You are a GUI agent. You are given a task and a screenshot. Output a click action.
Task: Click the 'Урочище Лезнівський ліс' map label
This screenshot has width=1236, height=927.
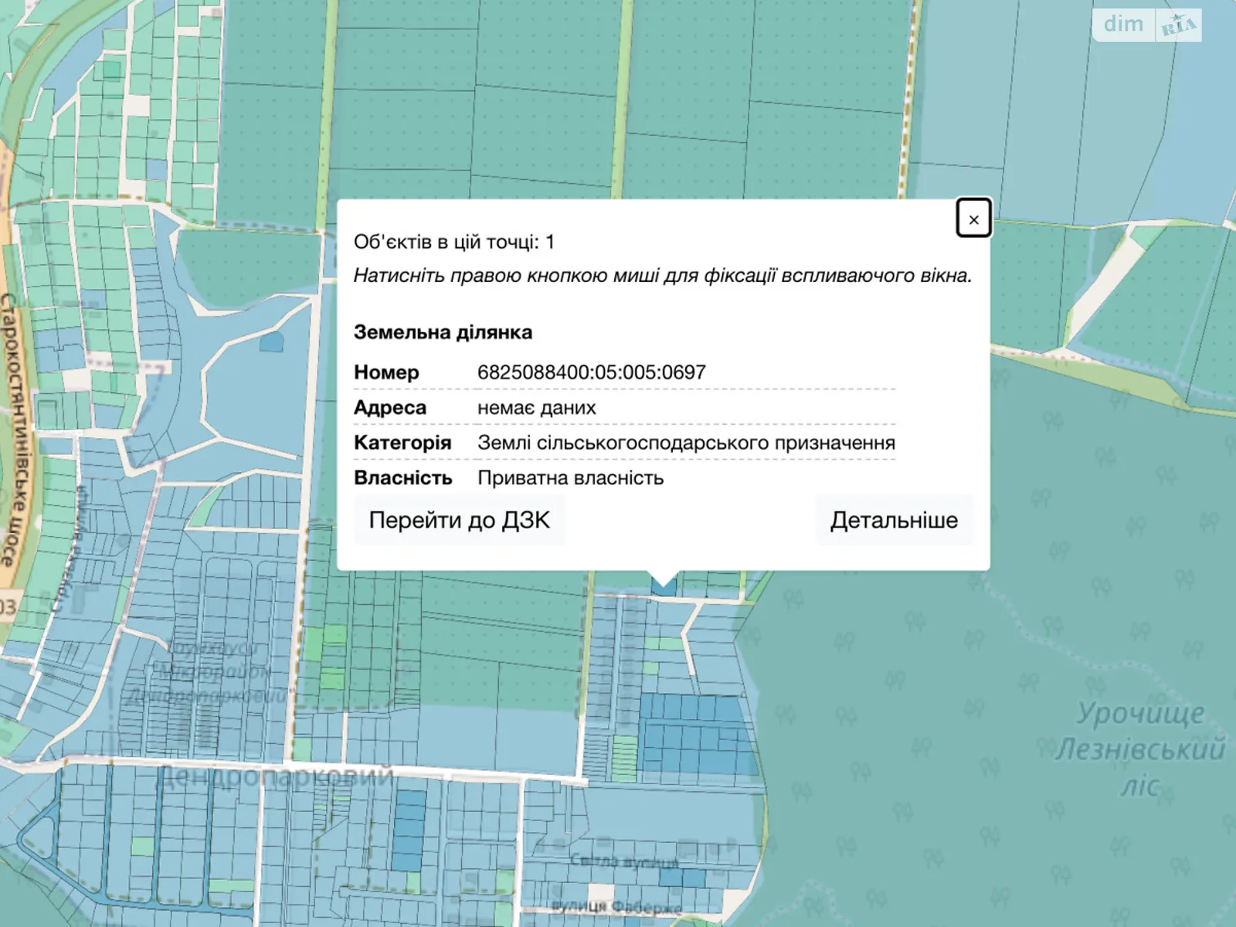tap(1140, 748)
